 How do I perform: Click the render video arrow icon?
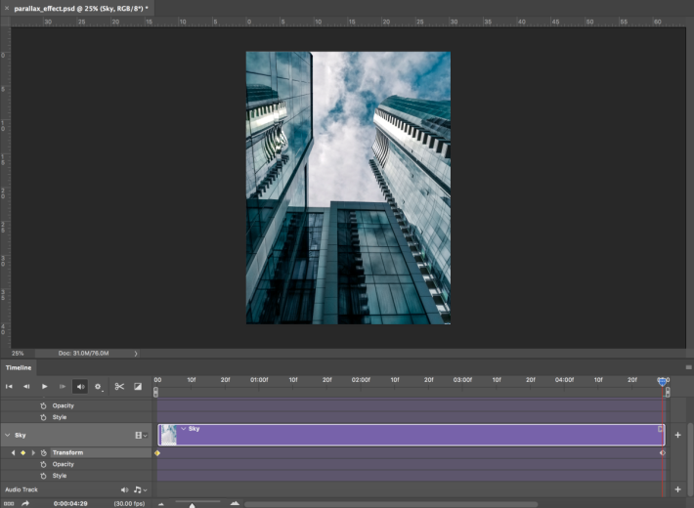25,503
